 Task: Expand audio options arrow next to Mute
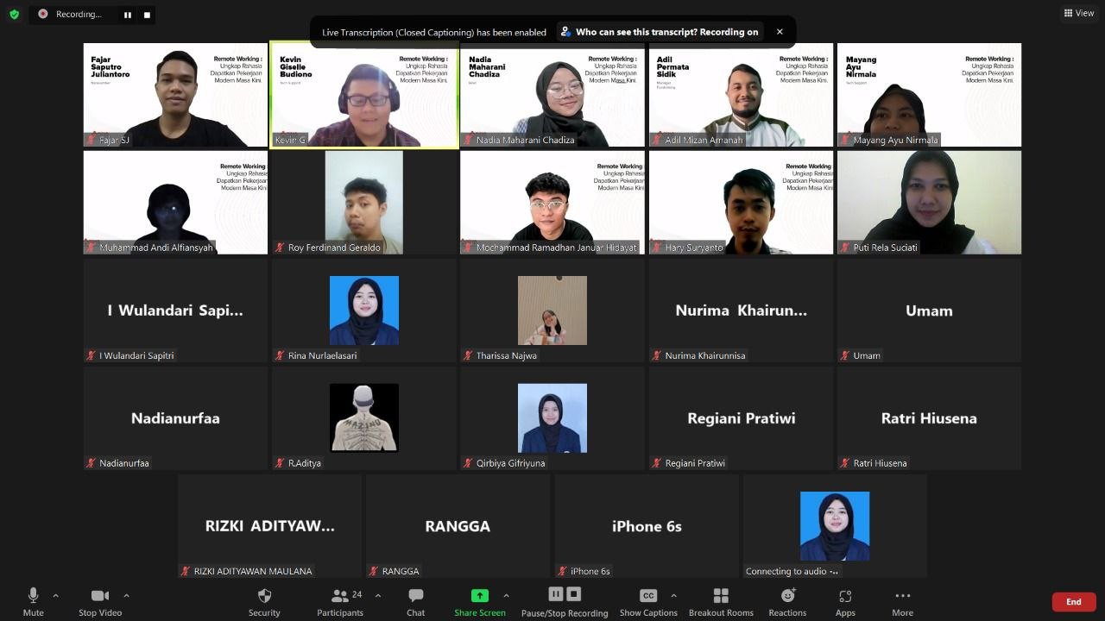pyautogui.click(x=56, y=595)
